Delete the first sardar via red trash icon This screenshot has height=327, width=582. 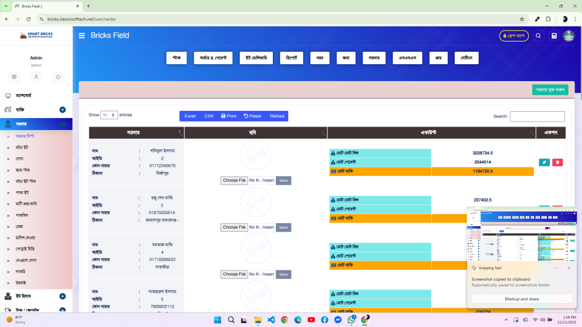pos(558,162)
